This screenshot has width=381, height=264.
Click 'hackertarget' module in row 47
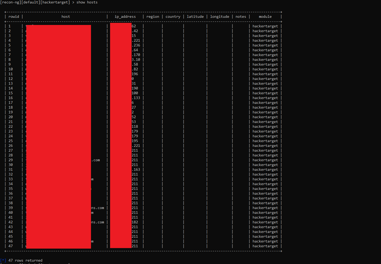265,246
